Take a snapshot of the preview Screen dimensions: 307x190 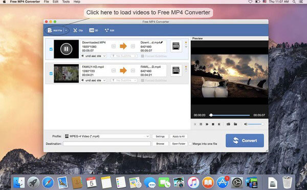coord(228,124)
